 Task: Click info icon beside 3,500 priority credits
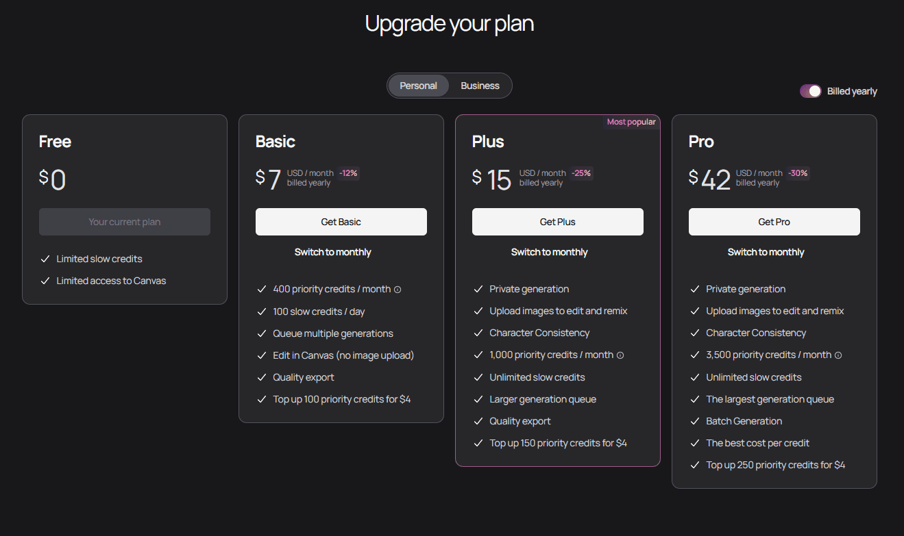[838, 355]
